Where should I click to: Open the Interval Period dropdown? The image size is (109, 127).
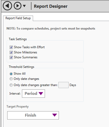tap(33, 94)
